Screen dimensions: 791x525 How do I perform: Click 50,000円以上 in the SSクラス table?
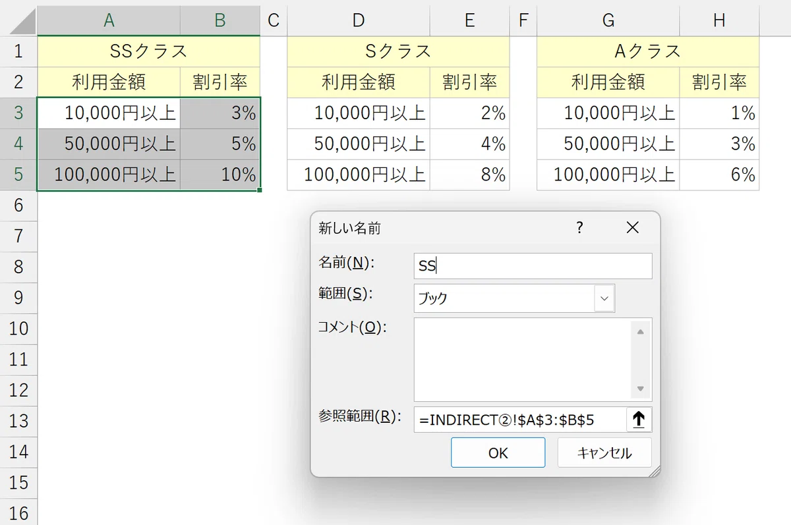coord(109,144)
